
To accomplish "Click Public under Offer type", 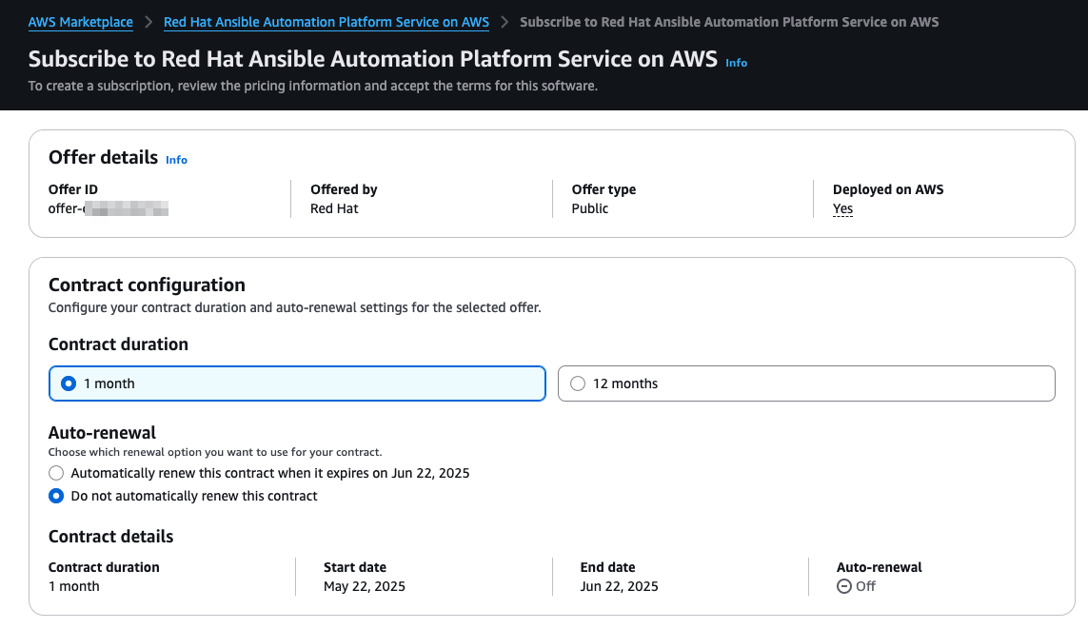I will [590, 208].
